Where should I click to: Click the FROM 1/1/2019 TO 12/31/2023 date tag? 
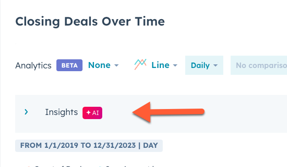89,146
